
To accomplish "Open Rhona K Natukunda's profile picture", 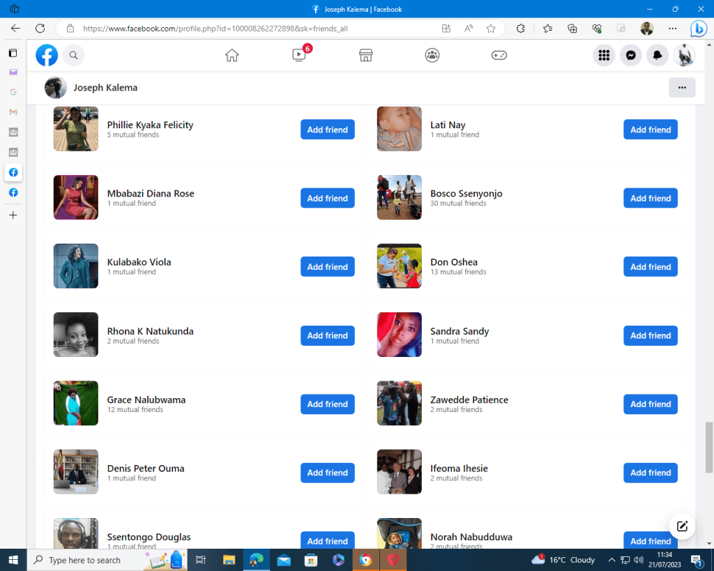I will tap(76, 335).
